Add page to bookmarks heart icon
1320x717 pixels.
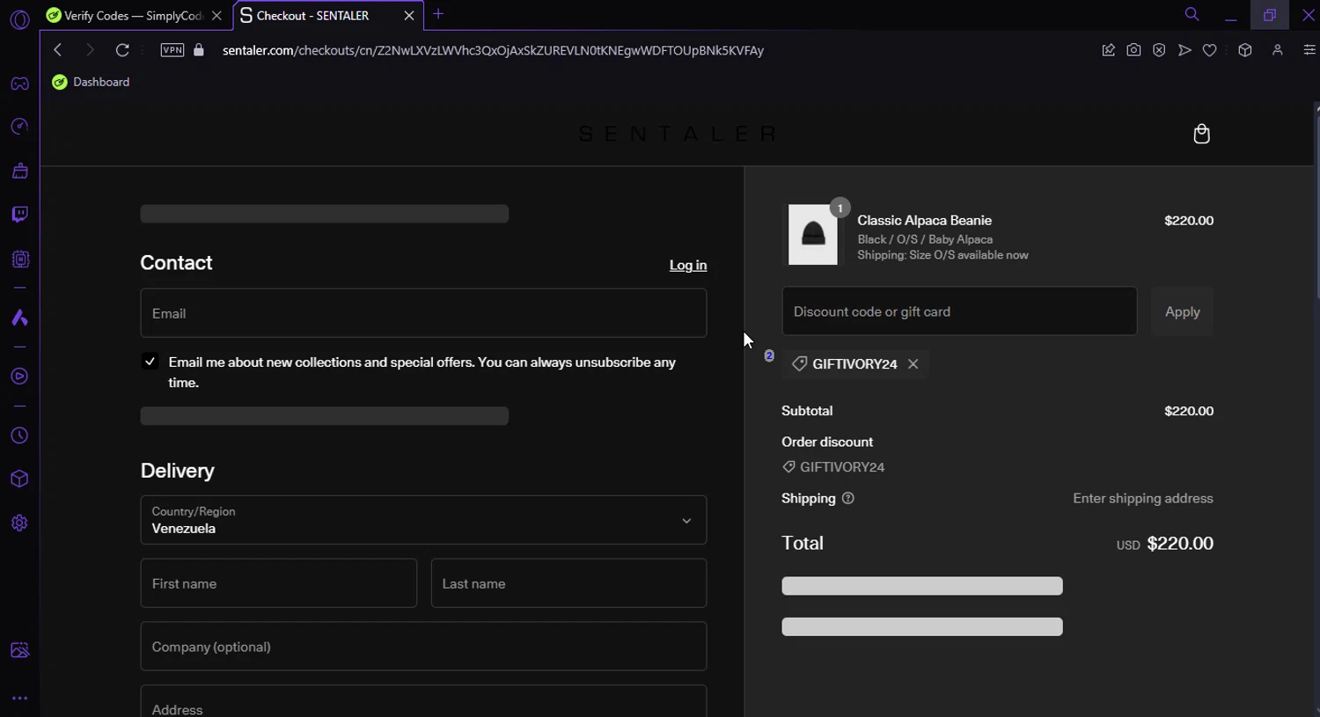pyautogui.click(x=1210, y=50)
